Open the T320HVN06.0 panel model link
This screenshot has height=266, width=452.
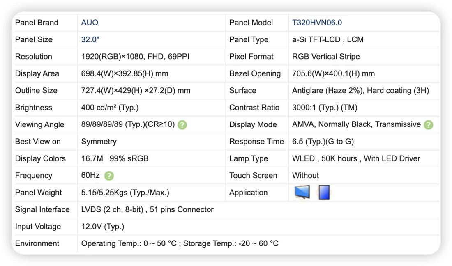point(317,23)
